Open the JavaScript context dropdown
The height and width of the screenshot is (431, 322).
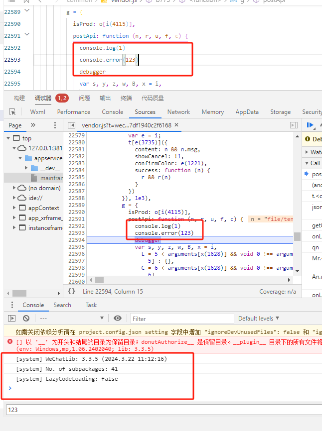point(72,319)
